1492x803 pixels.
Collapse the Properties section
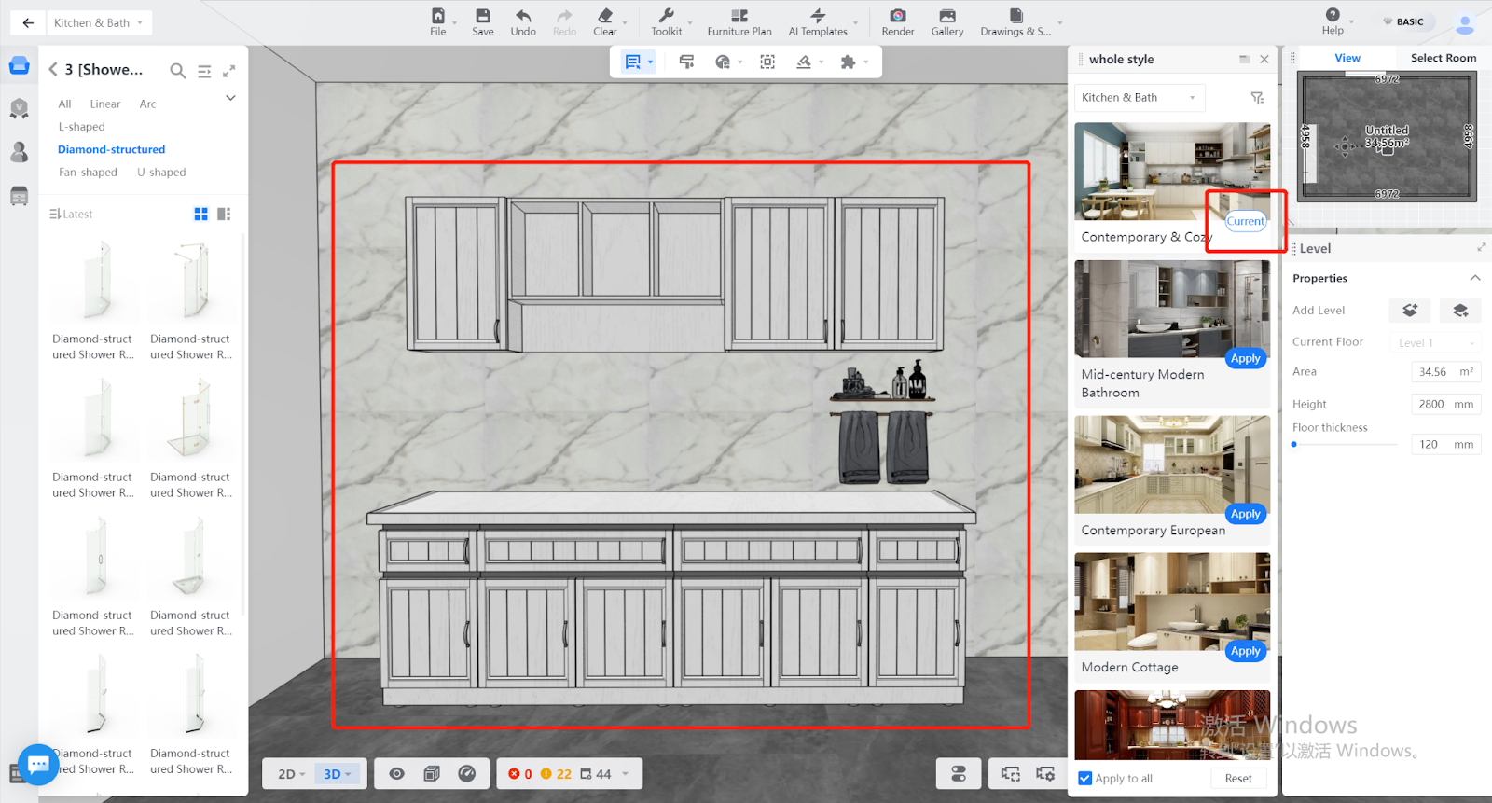tap(1474, 278)
